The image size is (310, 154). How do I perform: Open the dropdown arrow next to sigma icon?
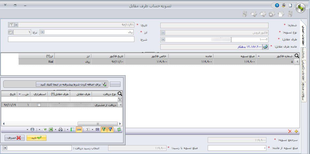(x=93, y=129)
